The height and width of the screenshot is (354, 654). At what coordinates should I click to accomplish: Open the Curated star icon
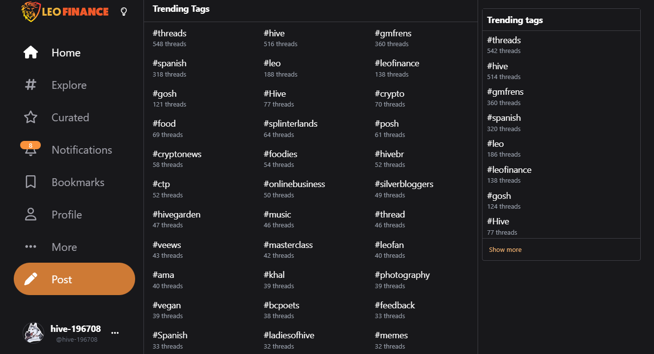(x=30, y=117)
